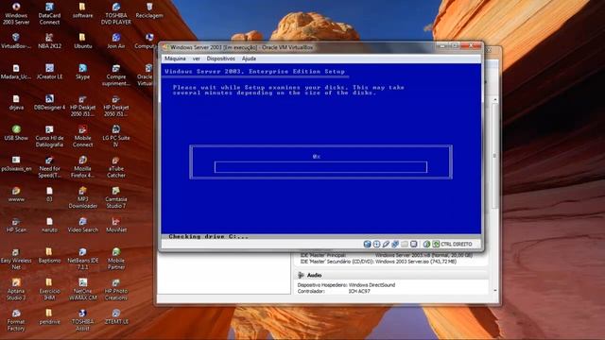Select the software folder on desktop
The width and height of the screenshot is (605, 340).
(x=82, y=10)
